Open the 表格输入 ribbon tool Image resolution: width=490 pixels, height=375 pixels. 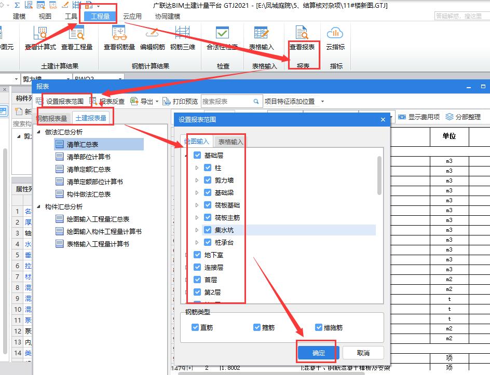(261, 38)
